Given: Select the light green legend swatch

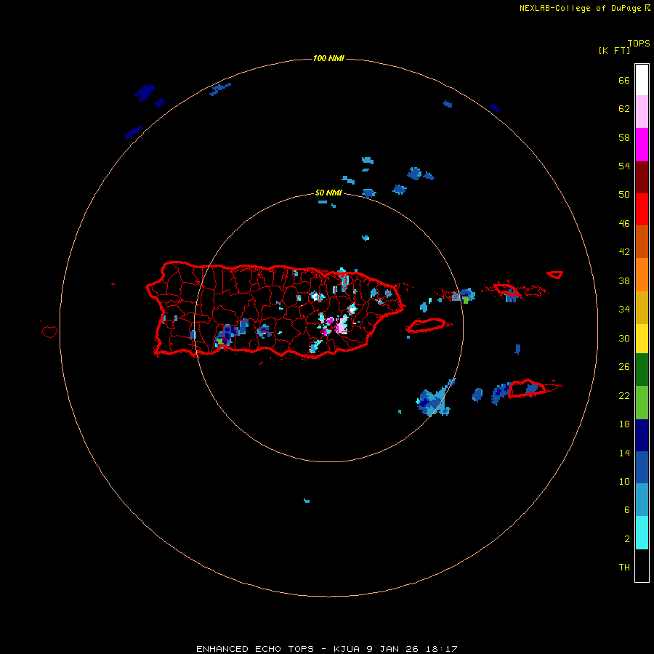Looking at the screenshot, I should pyautogui.click(x=642, y=403).
